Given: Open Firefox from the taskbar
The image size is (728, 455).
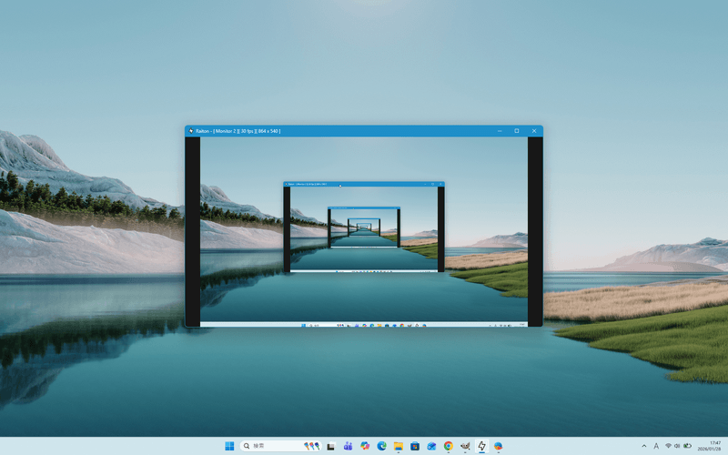Looking at the screenshot, I should click(498, 446).
